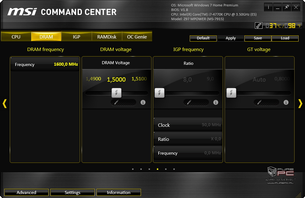Click the 8,0 IGP ratio value
This screenshot has height=198, width=305.
188,79
